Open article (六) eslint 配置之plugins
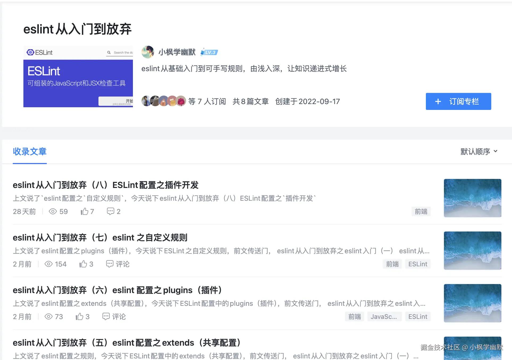The height and width of the screenshot is (360, 512). [x=117, y=290]
